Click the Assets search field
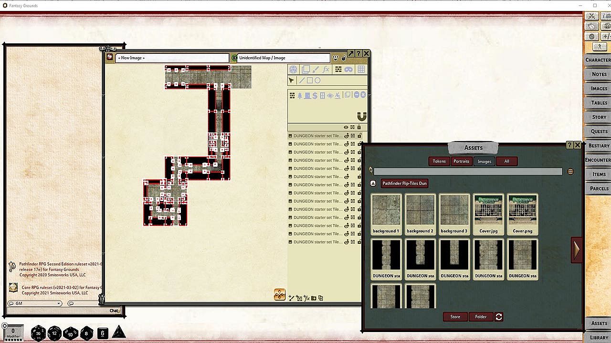 [468, 171]
